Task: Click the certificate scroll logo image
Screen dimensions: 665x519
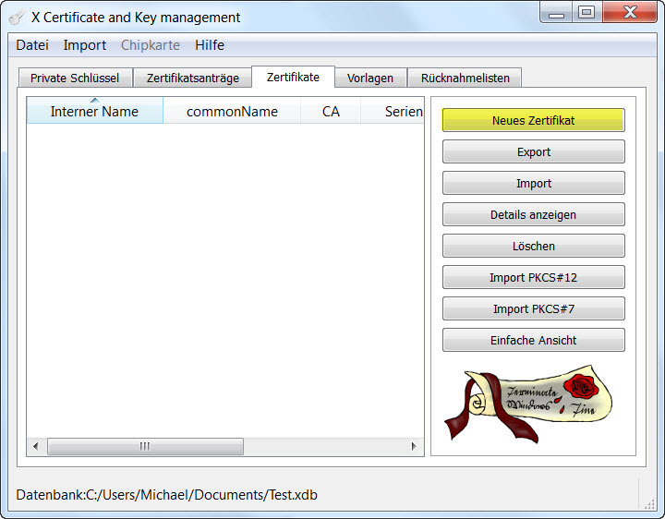Action: [533, 404]
